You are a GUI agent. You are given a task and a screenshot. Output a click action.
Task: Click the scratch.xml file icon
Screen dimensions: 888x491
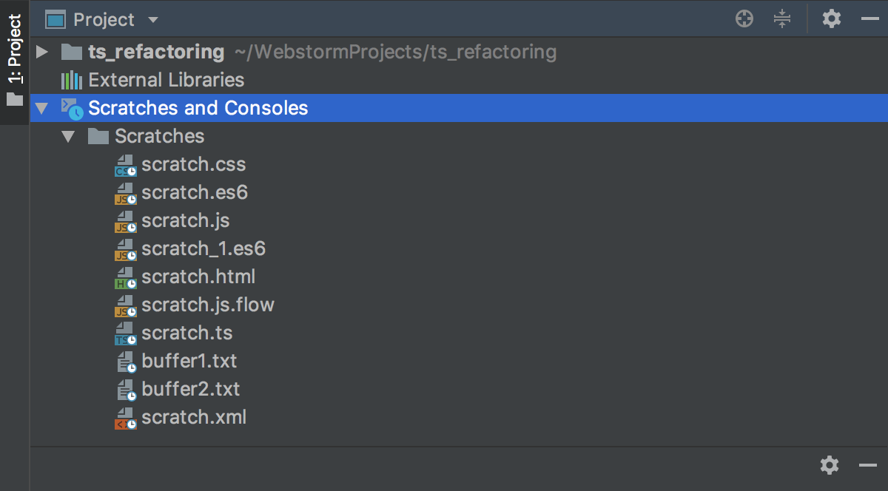(126, 418)
